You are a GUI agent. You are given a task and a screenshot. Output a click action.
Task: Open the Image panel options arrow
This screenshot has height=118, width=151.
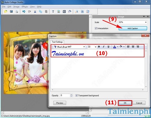point(144,16)
